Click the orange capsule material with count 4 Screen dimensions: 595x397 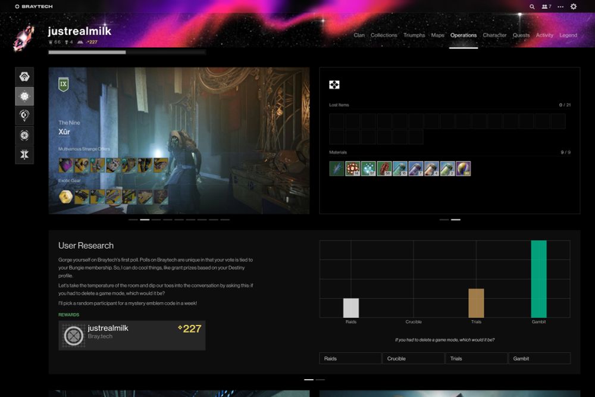[432, 168]
